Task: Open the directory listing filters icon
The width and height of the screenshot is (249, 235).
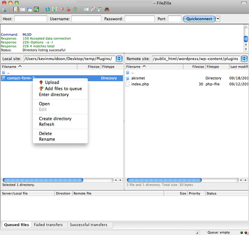Action: 86,9
